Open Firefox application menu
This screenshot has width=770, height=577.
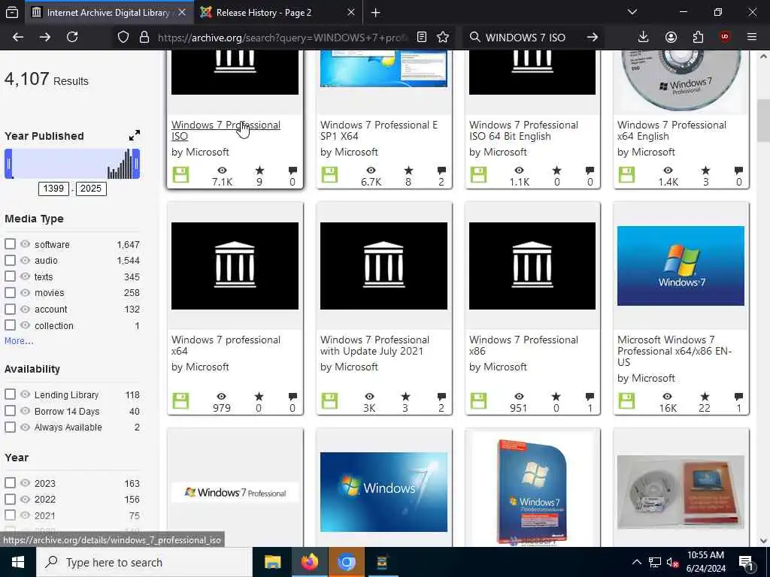[752, 37]
